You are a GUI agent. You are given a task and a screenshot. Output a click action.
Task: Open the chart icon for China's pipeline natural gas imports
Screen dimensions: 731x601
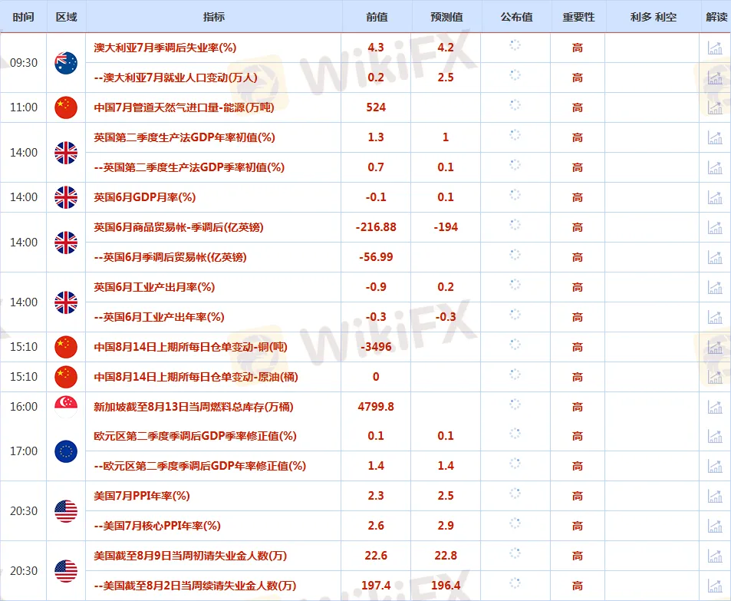pos(715,107)
